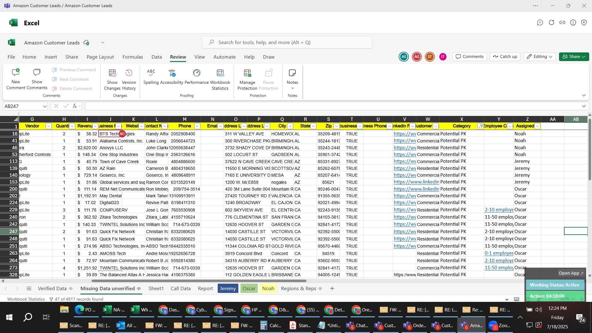
Task: Open the all sheets list icon
Action: click(29, 289)
